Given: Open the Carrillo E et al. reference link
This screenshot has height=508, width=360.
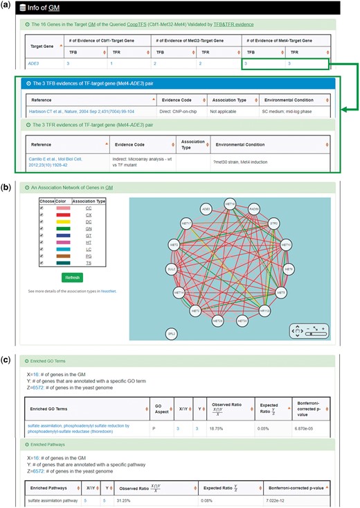Looking at the screenshot, I should pos(55,162).
